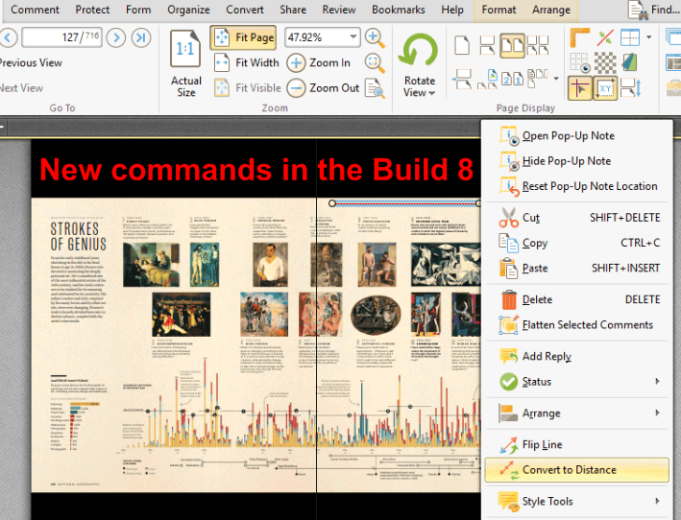This screenshot has height=520, width=681.
Task: Toggle show cover page in two-page mode icon
Action: click(487, 79)
